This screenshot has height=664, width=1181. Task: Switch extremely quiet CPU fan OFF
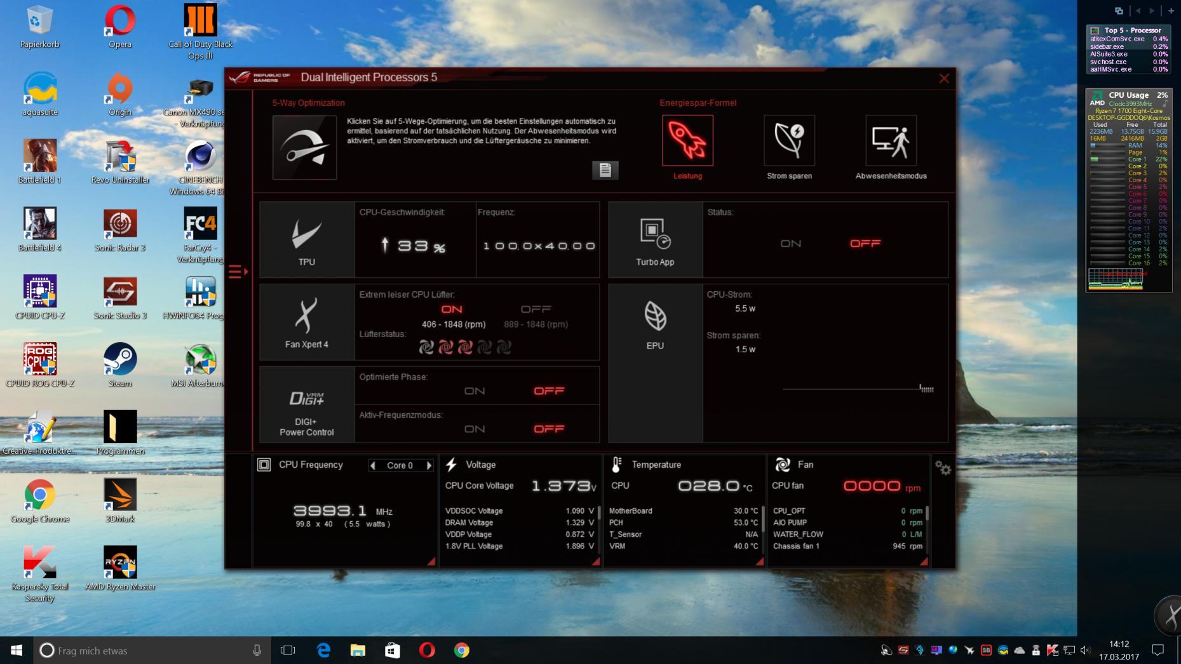pos(536,309)
